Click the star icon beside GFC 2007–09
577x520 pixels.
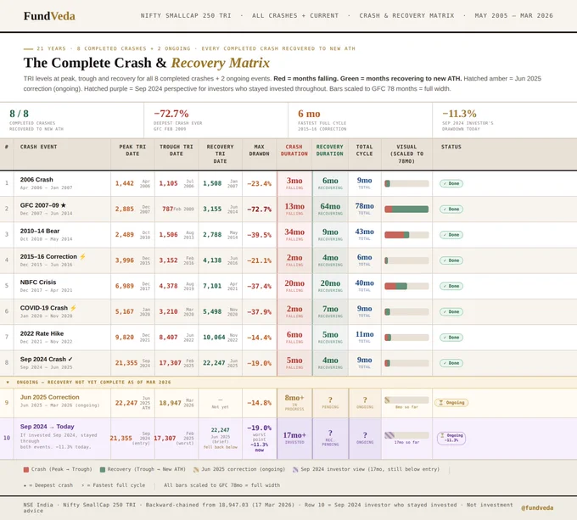point(64,205)
